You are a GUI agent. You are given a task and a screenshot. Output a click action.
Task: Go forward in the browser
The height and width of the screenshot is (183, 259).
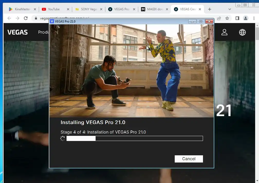[17, 18]
